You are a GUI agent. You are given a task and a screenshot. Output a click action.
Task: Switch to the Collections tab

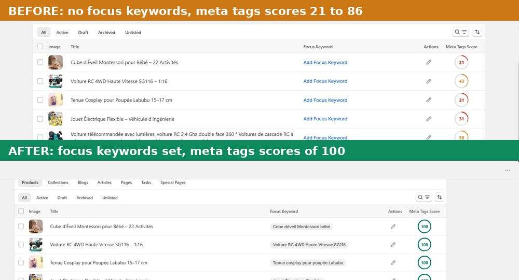coord(58,183)
